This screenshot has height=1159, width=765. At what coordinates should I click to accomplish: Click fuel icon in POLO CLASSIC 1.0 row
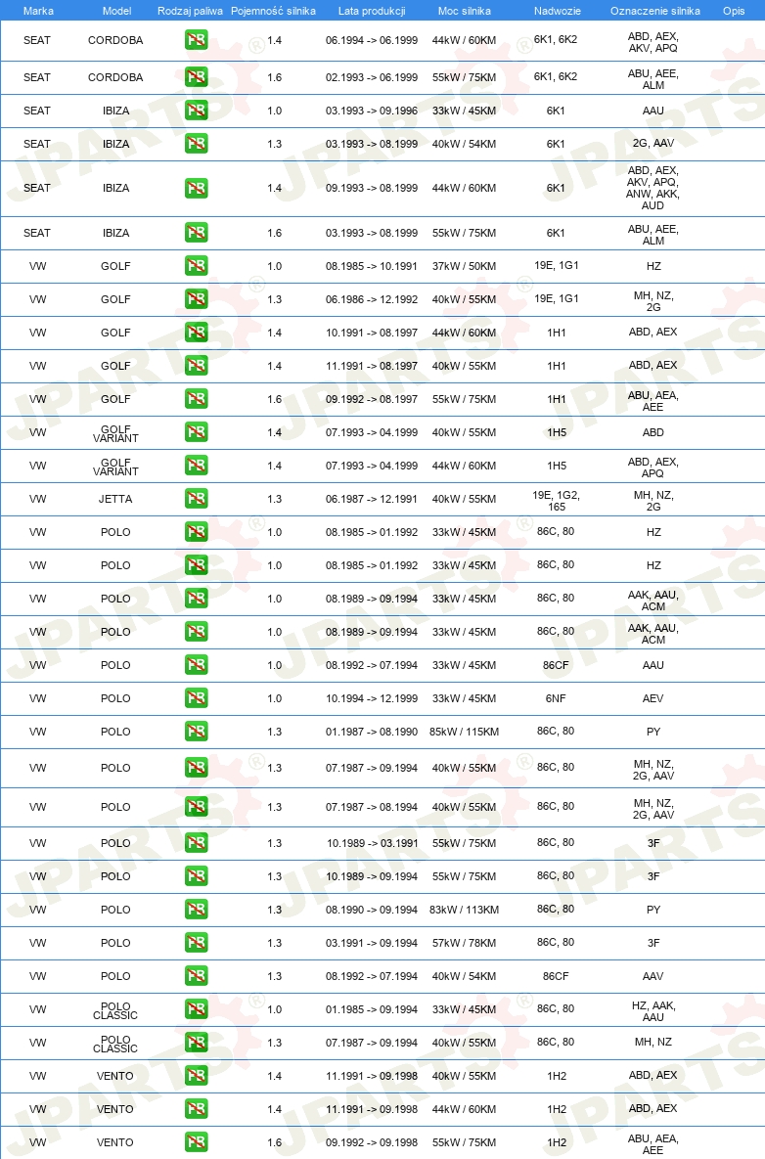point(196,1009)
